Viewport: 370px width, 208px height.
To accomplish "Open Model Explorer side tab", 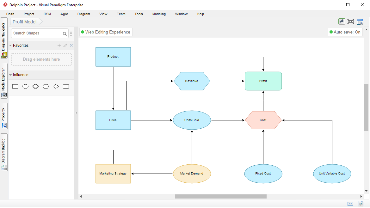I will click(4, 81).
